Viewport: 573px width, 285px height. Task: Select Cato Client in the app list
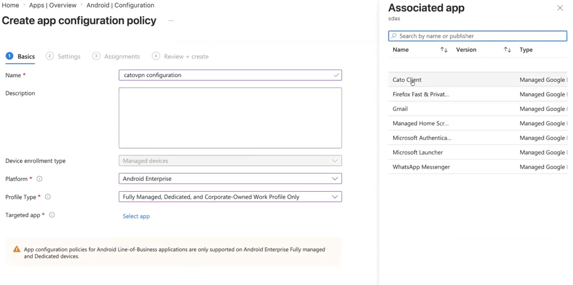tap(477, 80)
